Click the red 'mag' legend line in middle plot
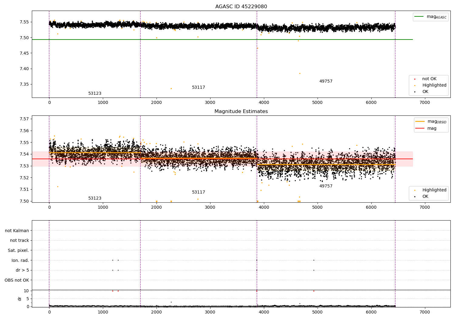Viewport: 455px width, 319px height. [420, 129]
